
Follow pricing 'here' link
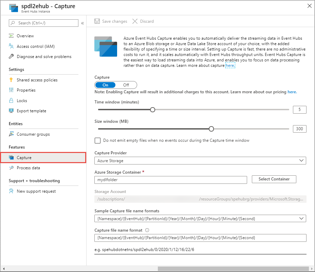click(x=292, y=92)
